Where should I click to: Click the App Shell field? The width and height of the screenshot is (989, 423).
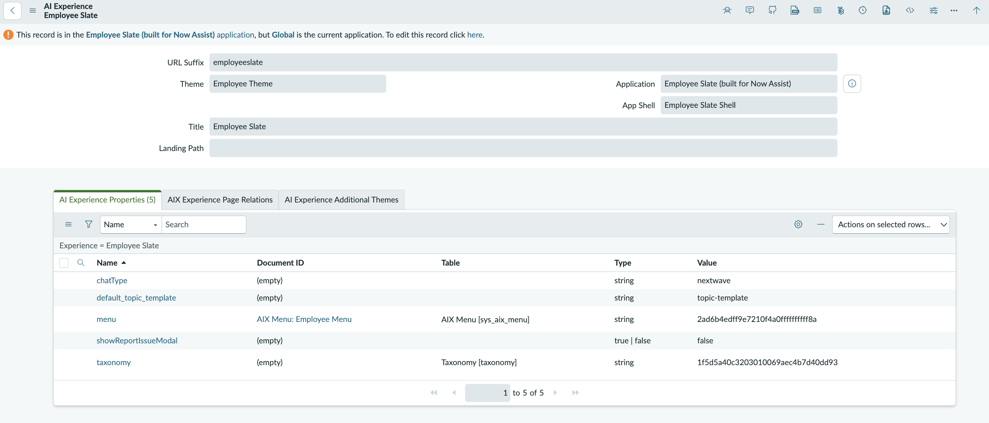click(x=749, y=105)
